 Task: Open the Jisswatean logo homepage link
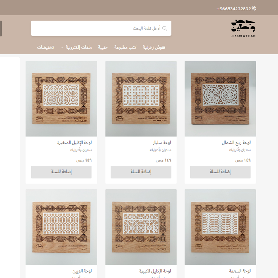243,28
